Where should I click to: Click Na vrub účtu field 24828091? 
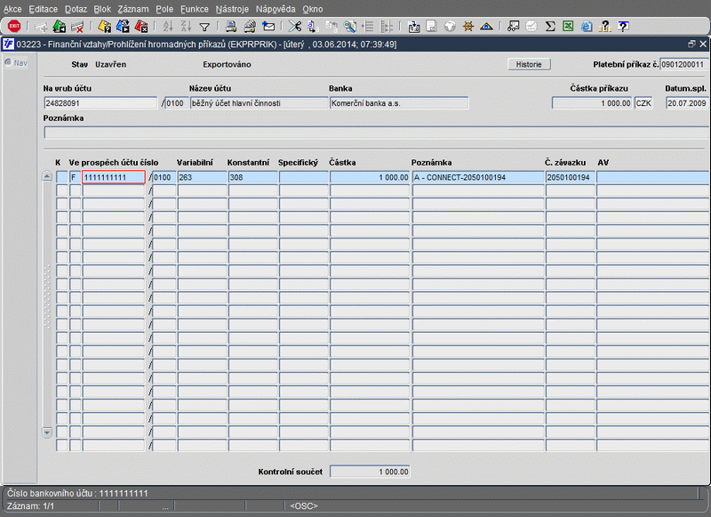[x=100, y=103]
